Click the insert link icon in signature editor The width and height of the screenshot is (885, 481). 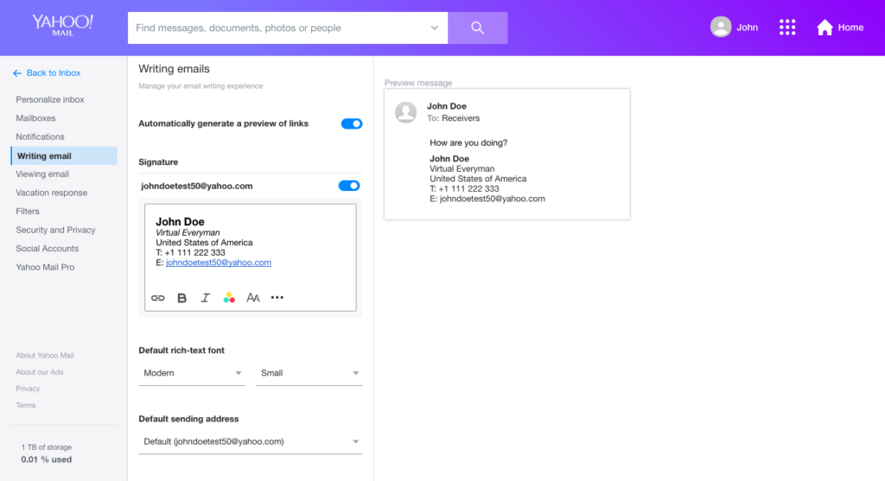pos(157,298)
